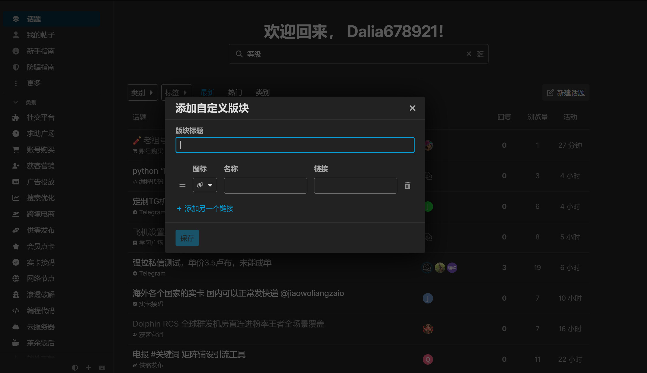Viewport: 647px width, 373px height.
Task: Click the section title input field
Action: coord(295,145)
